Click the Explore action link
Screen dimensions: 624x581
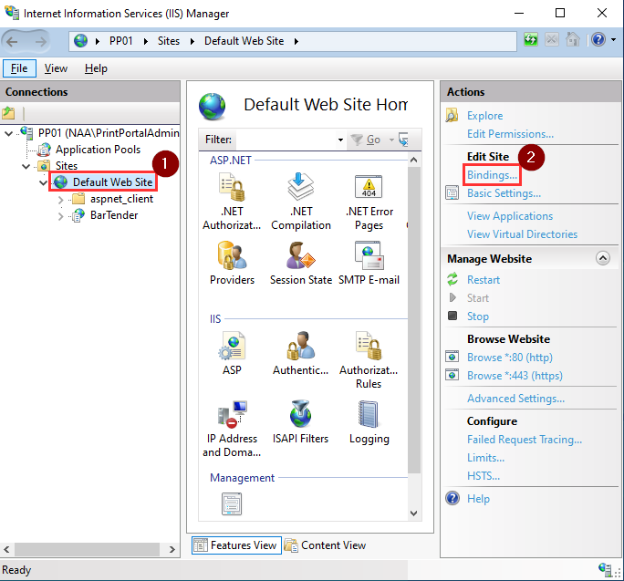(x=484, y=116)
